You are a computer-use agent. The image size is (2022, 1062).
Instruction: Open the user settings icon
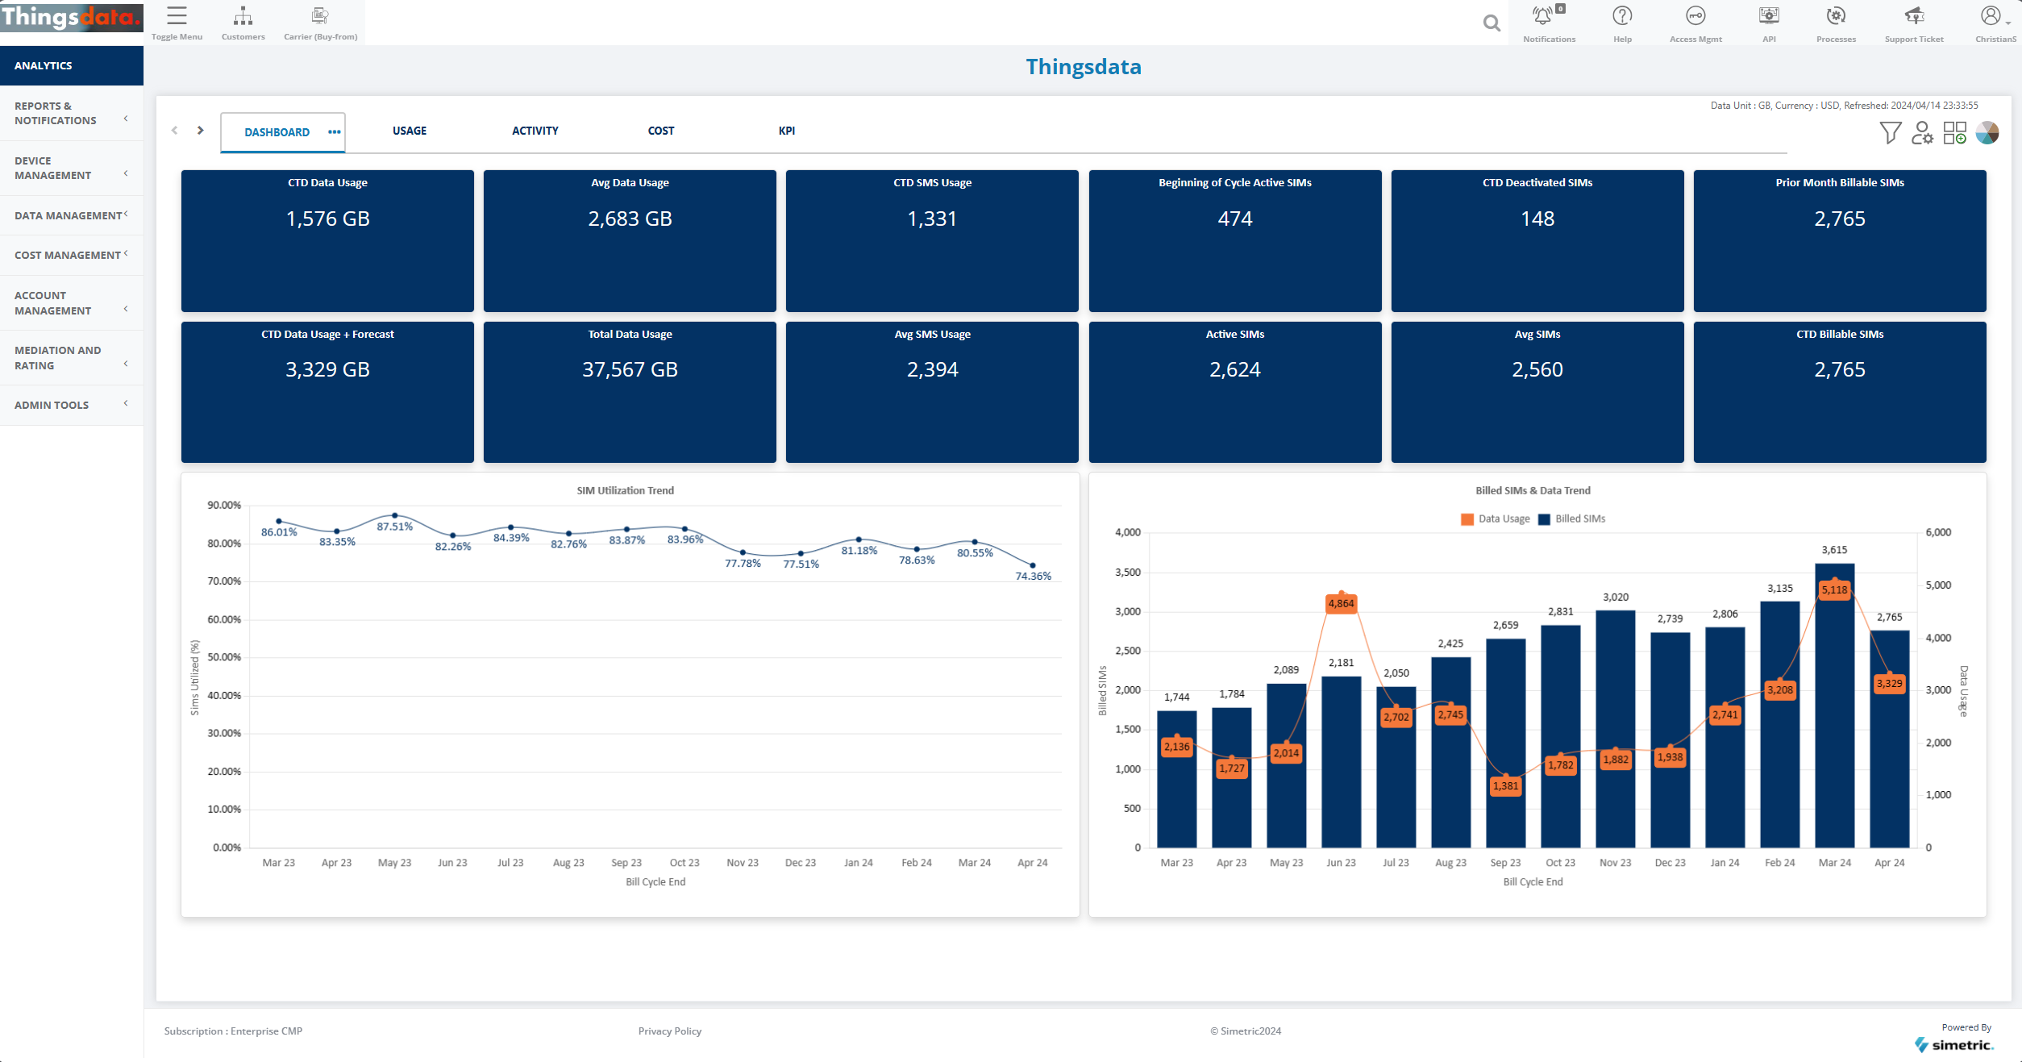(1922, 132)
